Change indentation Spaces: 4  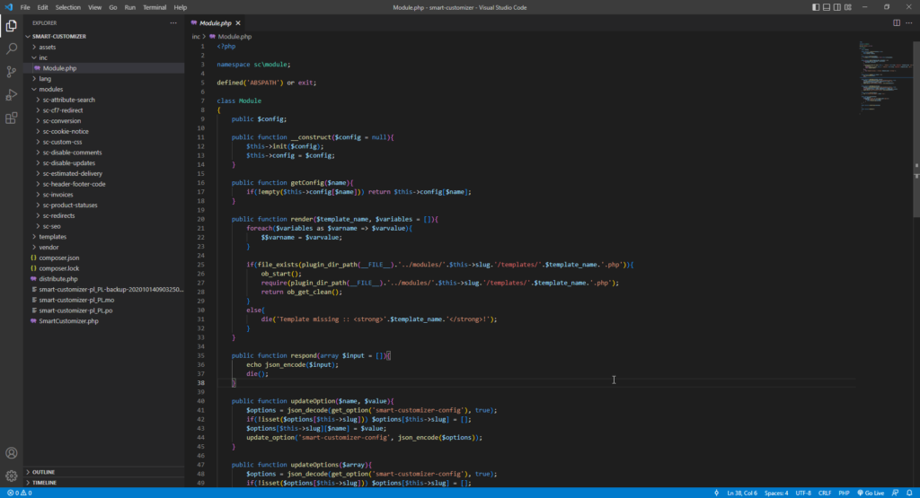pyautogui.click(x=776, y=493)
